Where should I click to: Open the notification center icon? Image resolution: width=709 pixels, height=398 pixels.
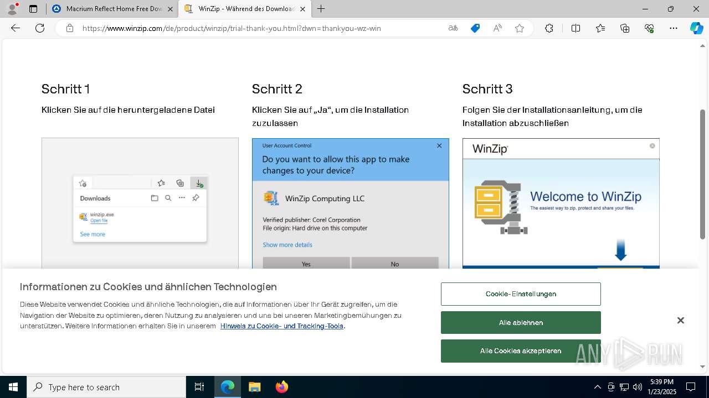691,387
